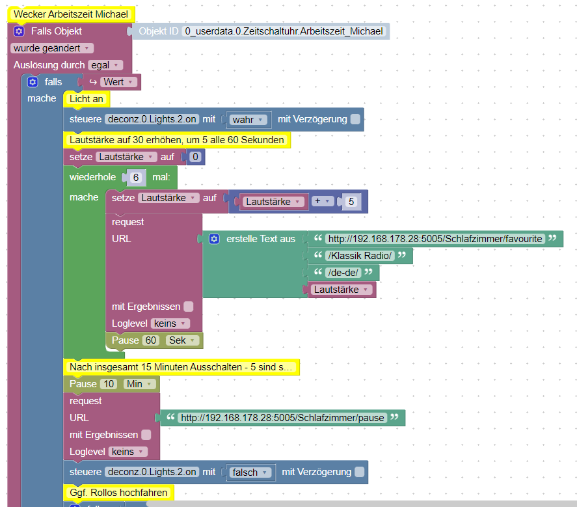Screen dimensions: 577x507
Task: Edit the Schlafzimmer/favourite URL text
Action: (x=435, y=239)
